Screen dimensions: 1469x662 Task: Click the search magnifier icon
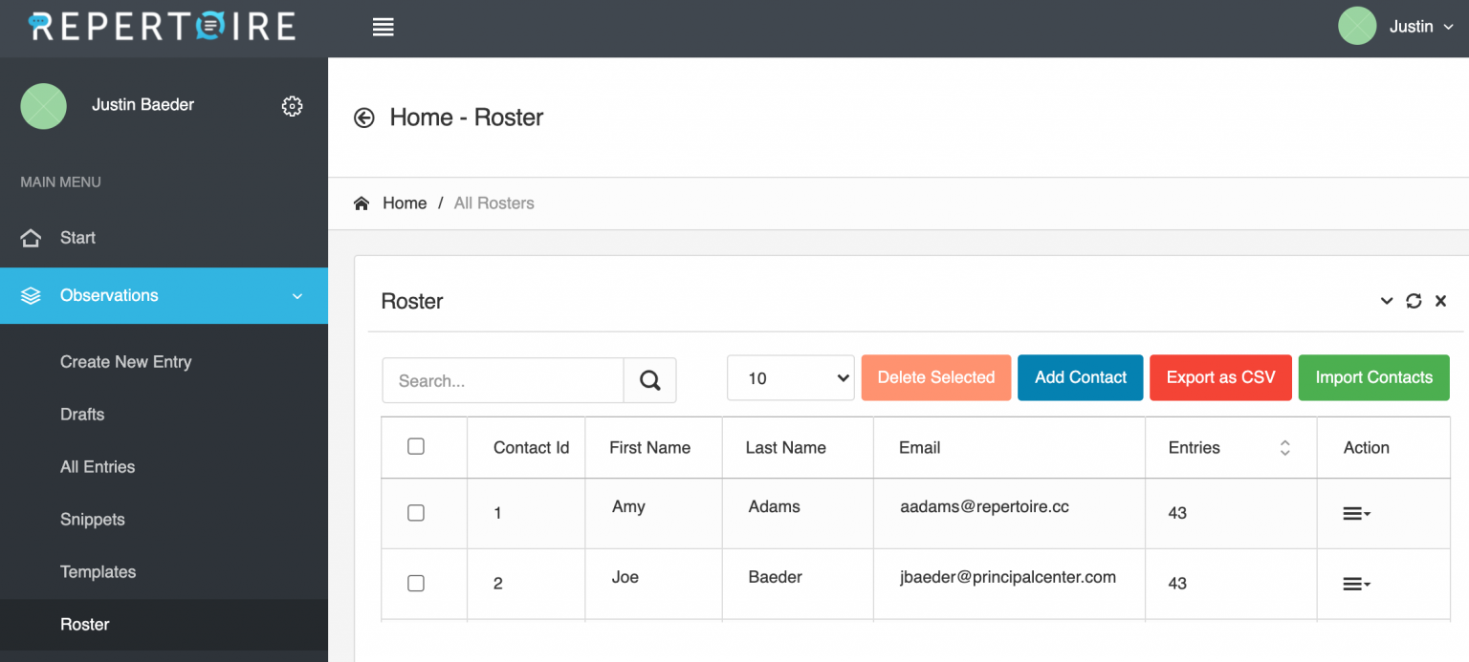pos(650,380)
